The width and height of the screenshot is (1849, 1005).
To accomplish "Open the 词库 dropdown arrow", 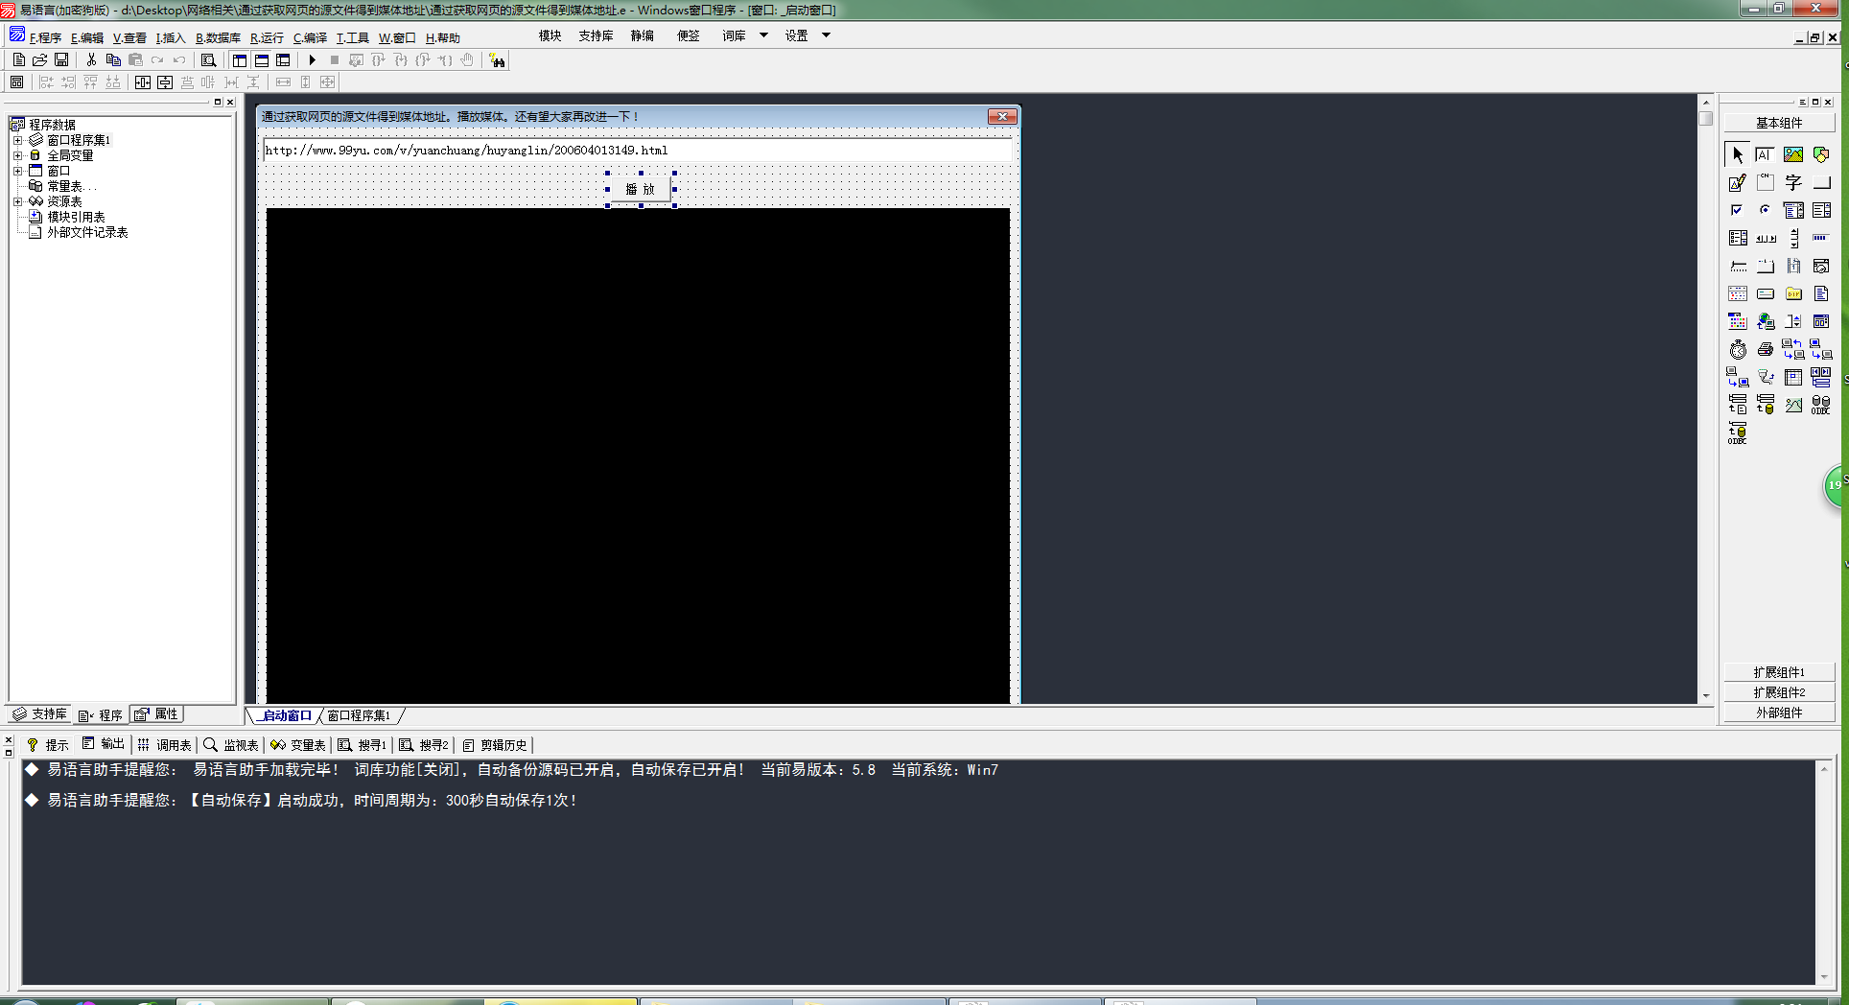I will pos(763,35).
